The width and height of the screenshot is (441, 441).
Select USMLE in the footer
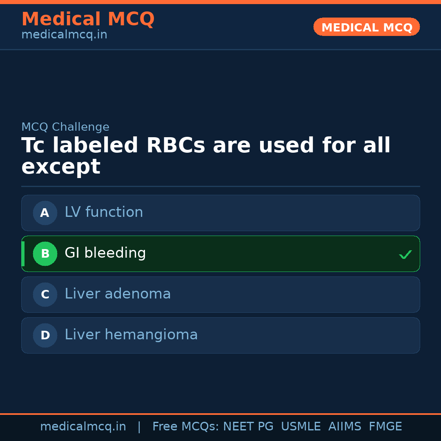301,427
